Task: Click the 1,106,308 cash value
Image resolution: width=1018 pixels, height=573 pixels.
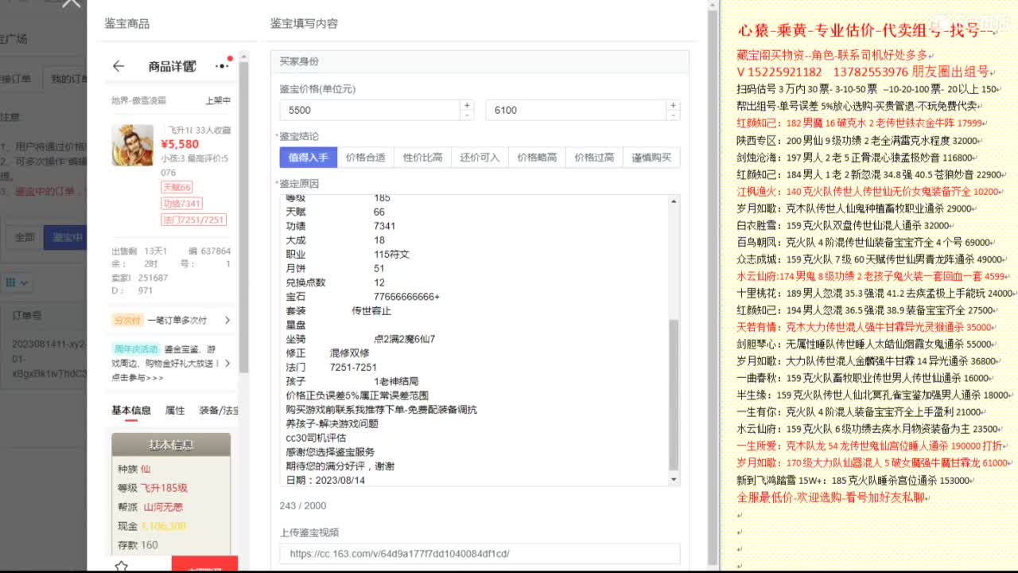Action: point(164,526)
